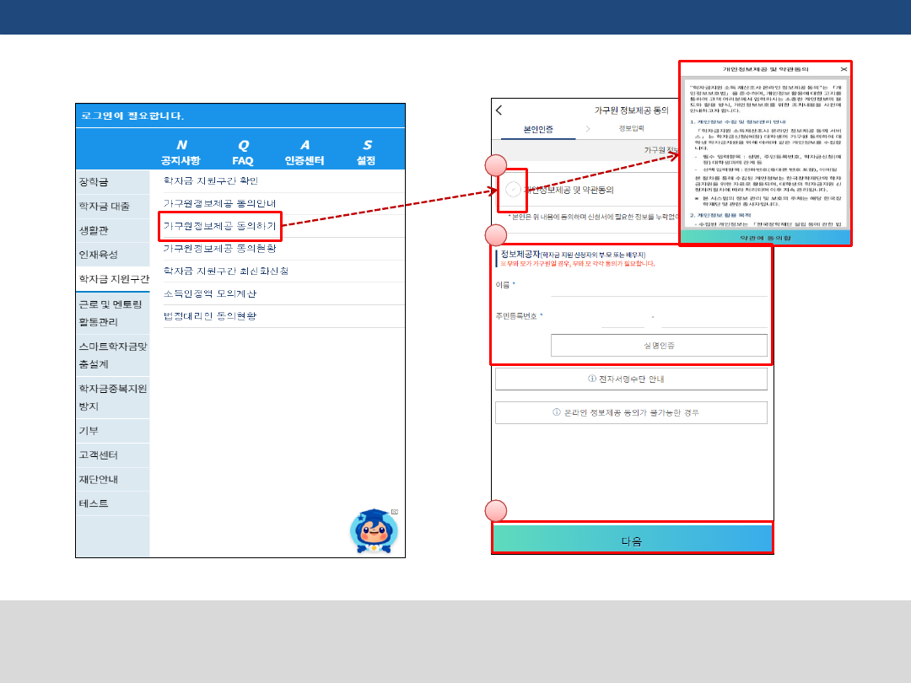Select 재단안내 in the side menu
The height and width of the screenshot is (683, 911).
point(113,480)
